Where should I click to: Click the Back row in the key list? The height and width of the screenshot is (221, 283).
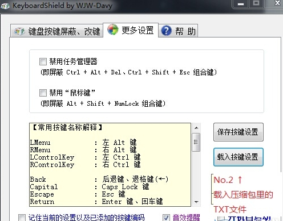pos(99,180)
